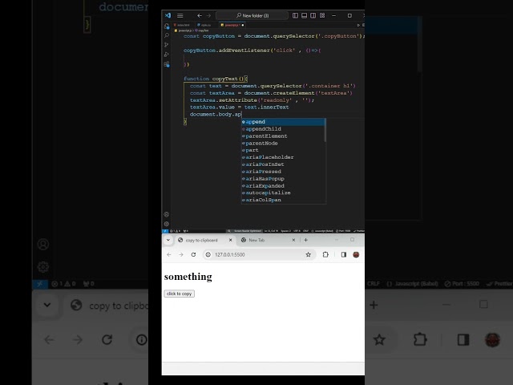Open the VS Code hamburger menu
Image resolution: width=513 pixels, height=385 pixels.
(180, 15)
